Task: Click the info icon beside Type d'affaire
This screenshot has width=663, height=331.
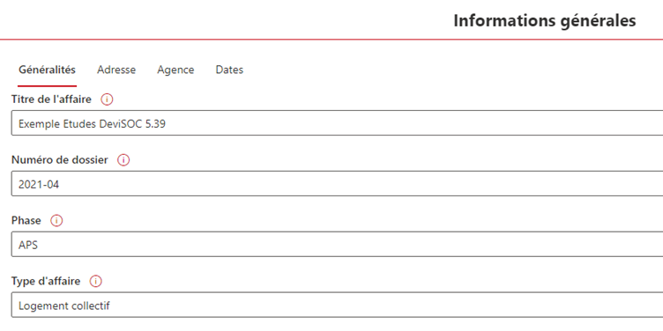Action: click(x=96, y=281)
